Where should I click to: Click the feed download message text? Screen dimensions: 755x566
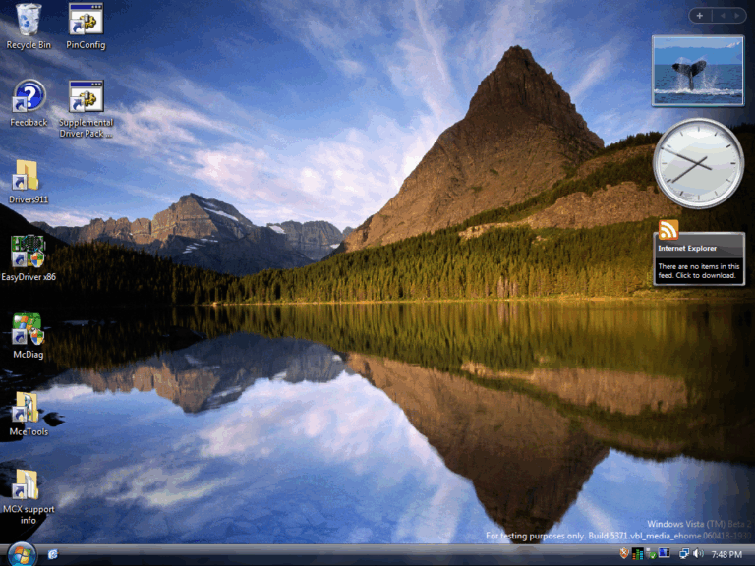tap(697, 271)
